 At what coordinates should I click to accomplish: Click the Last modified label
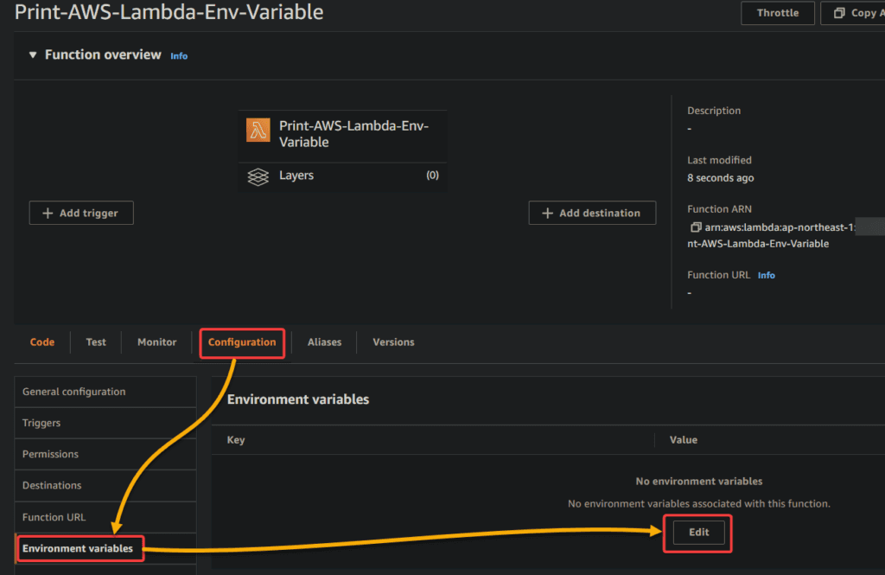click(719, 161)
